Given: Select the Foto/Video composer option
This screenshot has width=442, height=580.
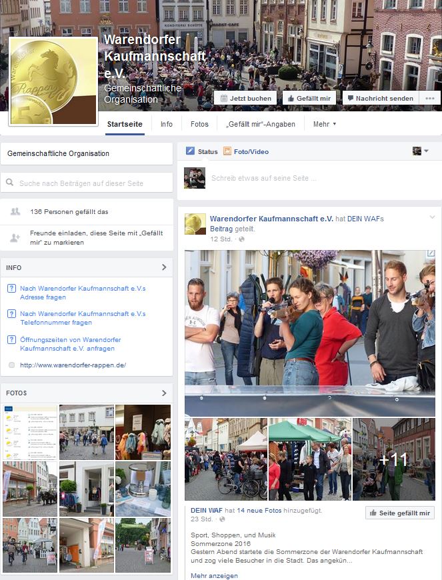Looking at the screenshot, I should [x=251, y=151].
